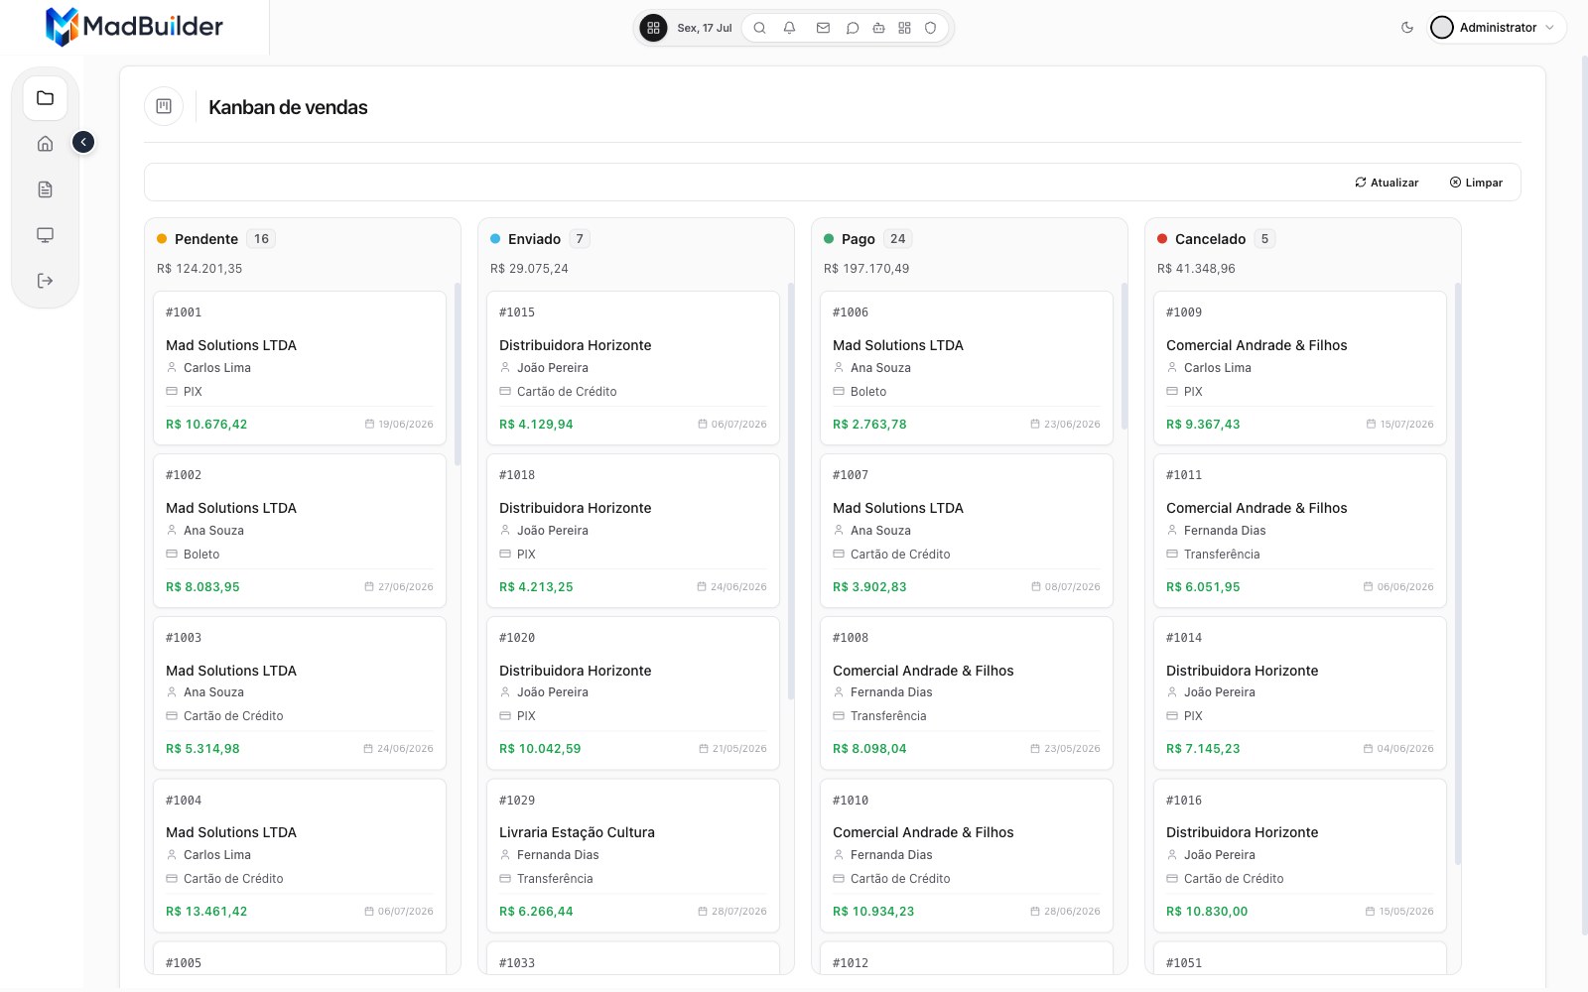Open sale card #1015
Viewport: 1588px width, 992px height.
click(633, 368)
